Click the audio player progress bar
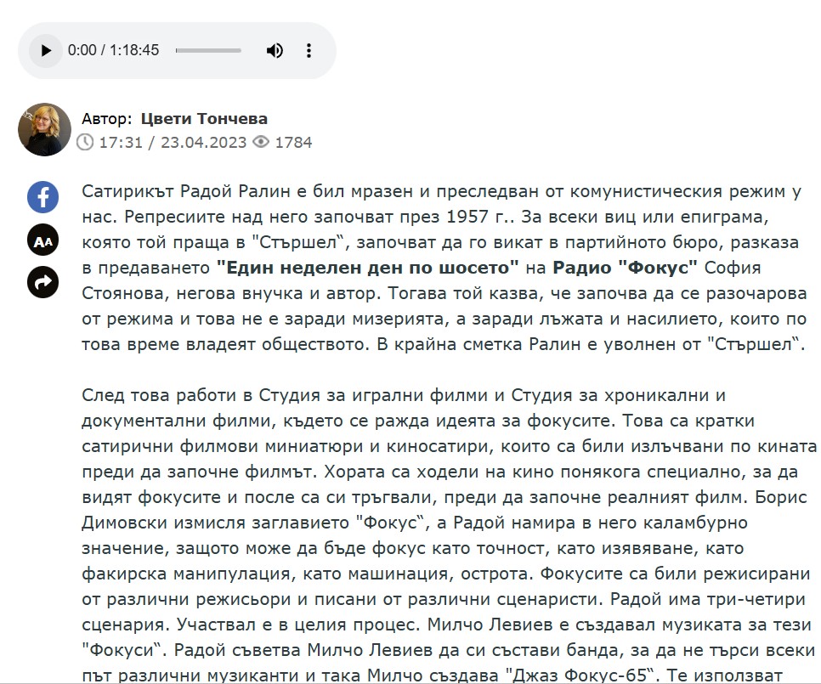Image resolution: width=821 pixels, height=684 pixels. pos(208,50)
